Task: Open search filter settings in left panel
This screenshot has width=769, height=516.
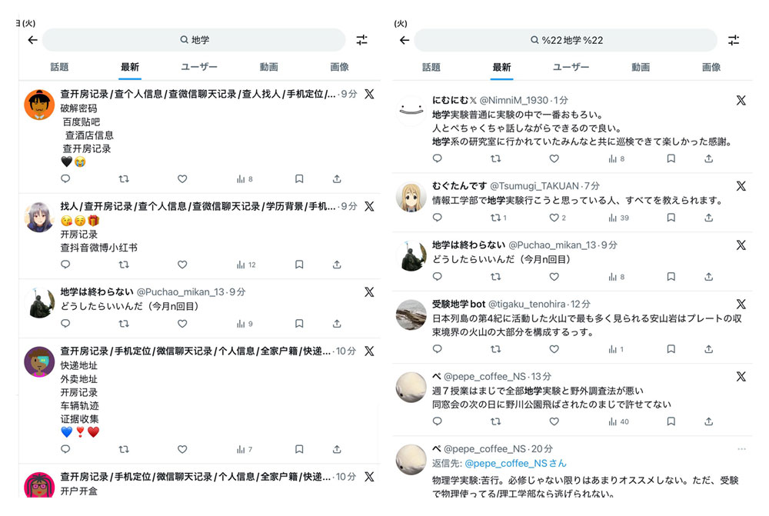Action: coord(362,40)
